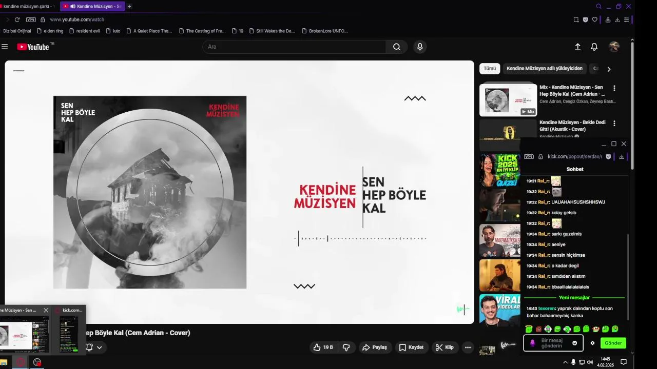The width and height of the screenshot is (657, 369).
Task: Close YouTube window preview in taskbar
Action: click(46, 310)
